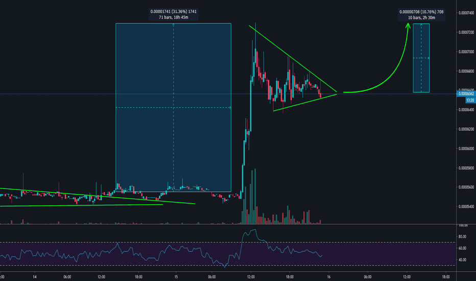Click the 0.00006800 price axis label
Viewport: 476px width, 281px height.
466,71
